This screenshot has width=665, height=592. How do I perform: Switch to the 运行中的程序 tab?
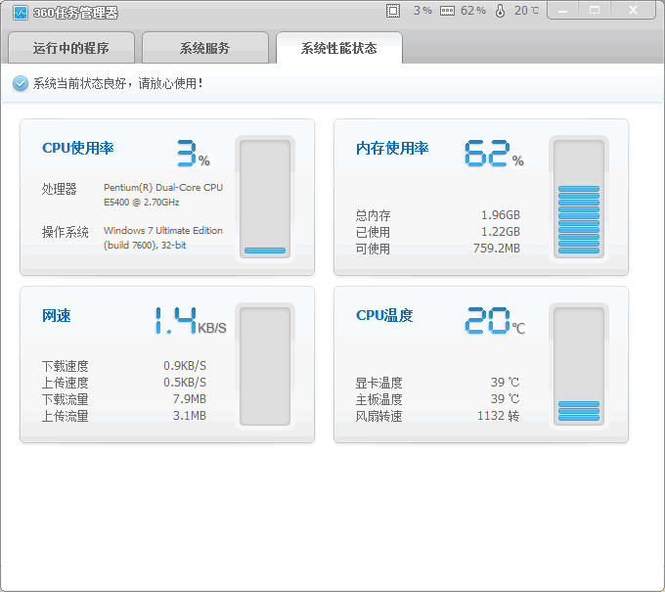coord(70,48)
